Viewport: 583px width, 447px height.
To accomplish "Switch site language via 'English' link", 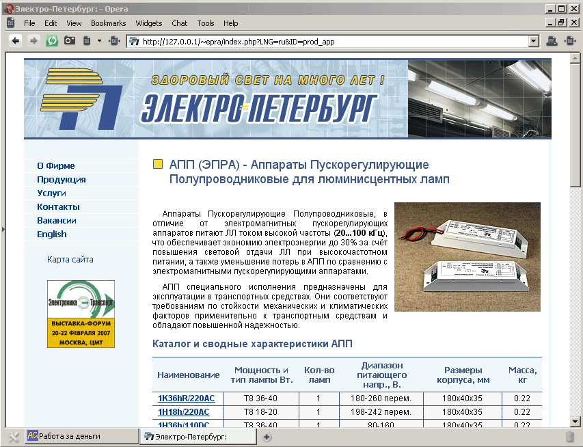I will click(x=52, y=234).
